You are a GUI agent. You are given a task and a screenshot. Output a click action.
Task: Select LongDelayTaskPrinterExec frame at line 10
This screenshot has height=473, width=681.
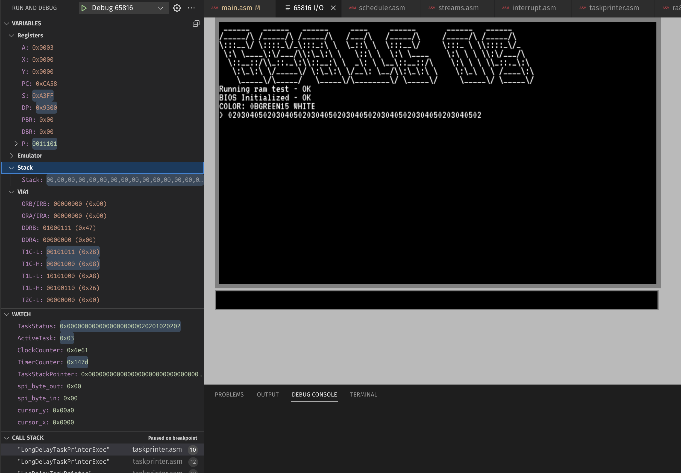63,450
